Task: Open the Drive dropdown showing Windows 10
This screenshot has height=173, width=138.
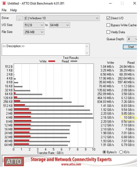Action: (62, 18)
